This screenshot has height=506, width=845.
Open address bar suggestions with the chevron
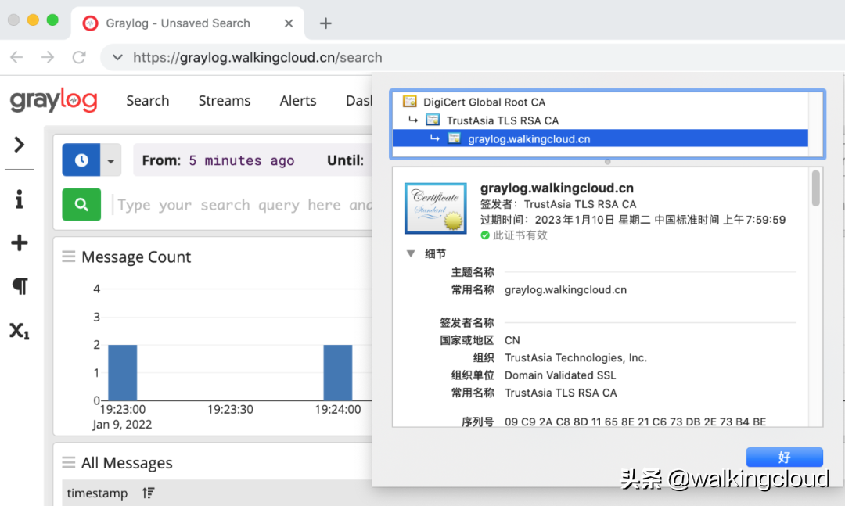(116, 57)
